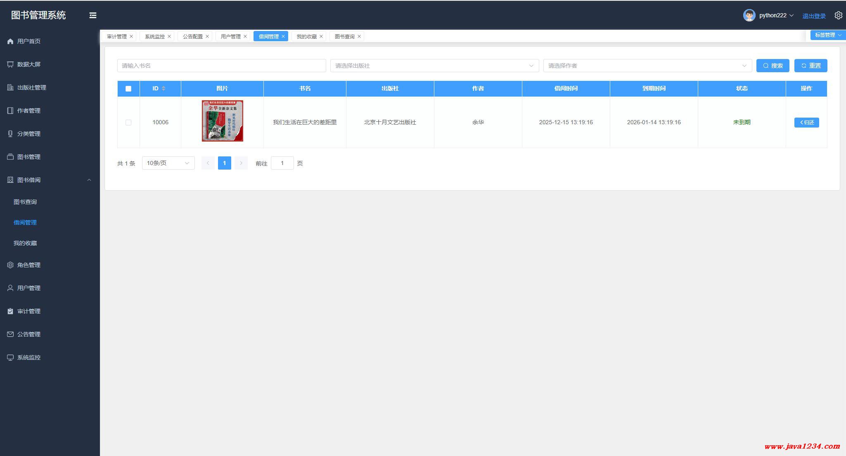Open the 10条/页 page size dropdown
The width and height of the screenshot is (846, 456).
(168, 163)
